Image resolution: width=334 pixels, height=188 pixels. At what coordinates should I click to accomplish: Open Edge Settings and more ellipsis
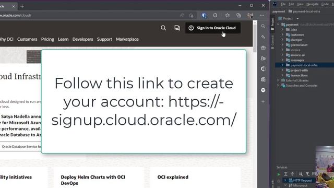point(262,15)
